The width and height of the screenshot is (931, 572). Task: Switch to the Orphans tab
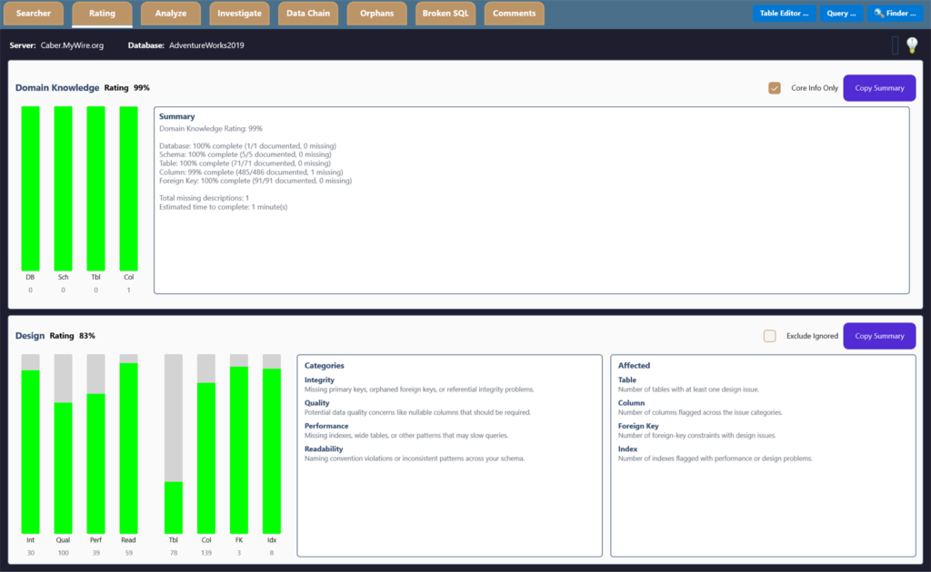[376, 14]
